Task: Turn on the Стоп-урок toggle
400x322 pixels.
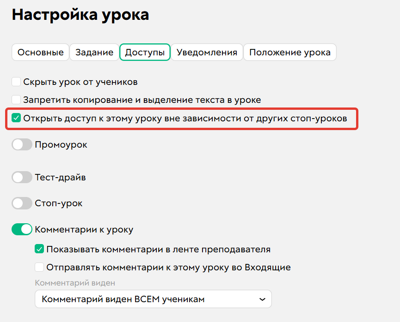Action: pos(22,203)
